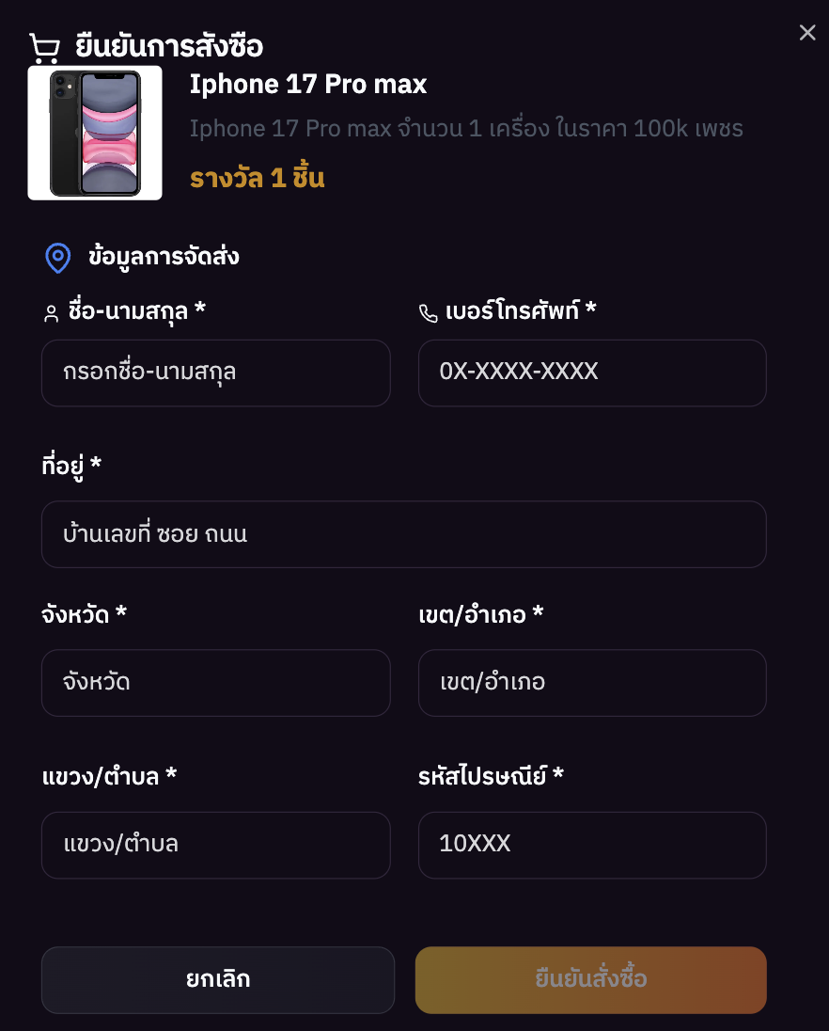Focus the กรอกชื่อ-นามสกุล name field

click(x=215, y=373)
